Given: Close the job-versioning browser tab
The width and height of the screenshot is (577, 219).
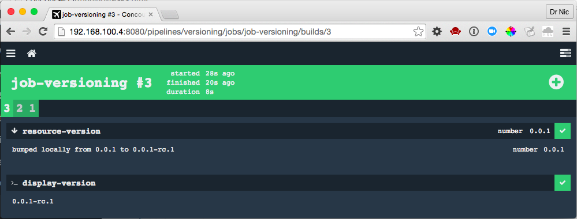Looking at the screenshot, I should (x=151, y=14).
